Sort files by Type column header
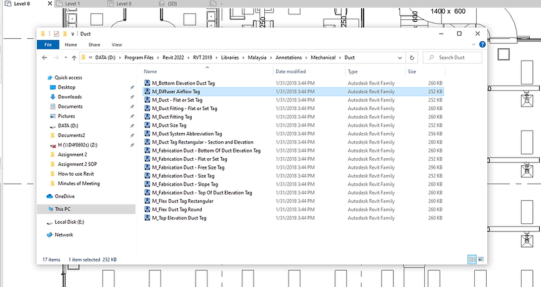Viewport: 541px width, 287px height. pos(352,71)
